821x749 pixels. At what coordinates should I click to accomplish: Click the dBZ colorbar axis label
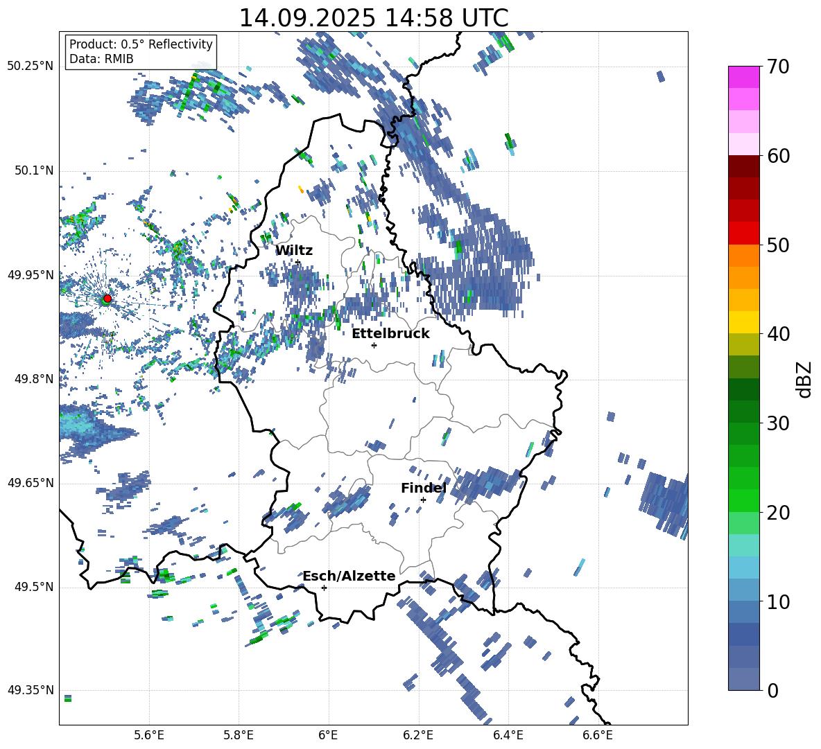tap(804, 379)
